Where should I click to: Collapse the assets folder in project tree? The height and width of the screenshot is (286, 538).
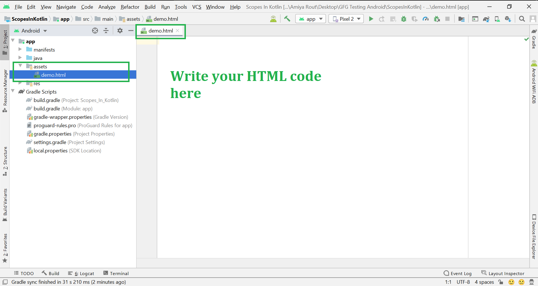[20, 66]
